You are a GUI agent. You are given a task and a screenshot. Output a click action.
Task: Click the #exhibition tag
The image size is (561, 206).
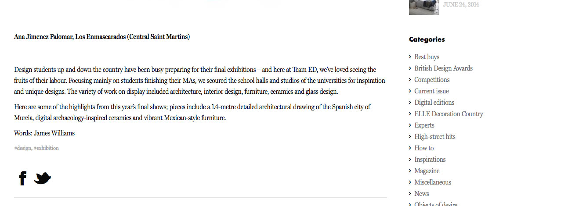click(x=46, y=148)
